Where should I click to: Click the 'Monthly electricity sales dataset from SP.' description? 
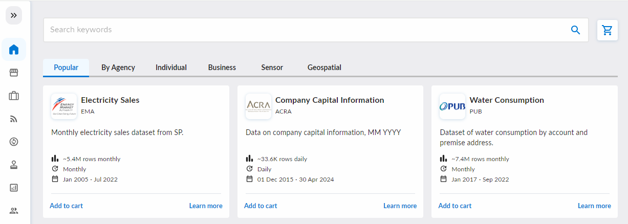point(117,132)
